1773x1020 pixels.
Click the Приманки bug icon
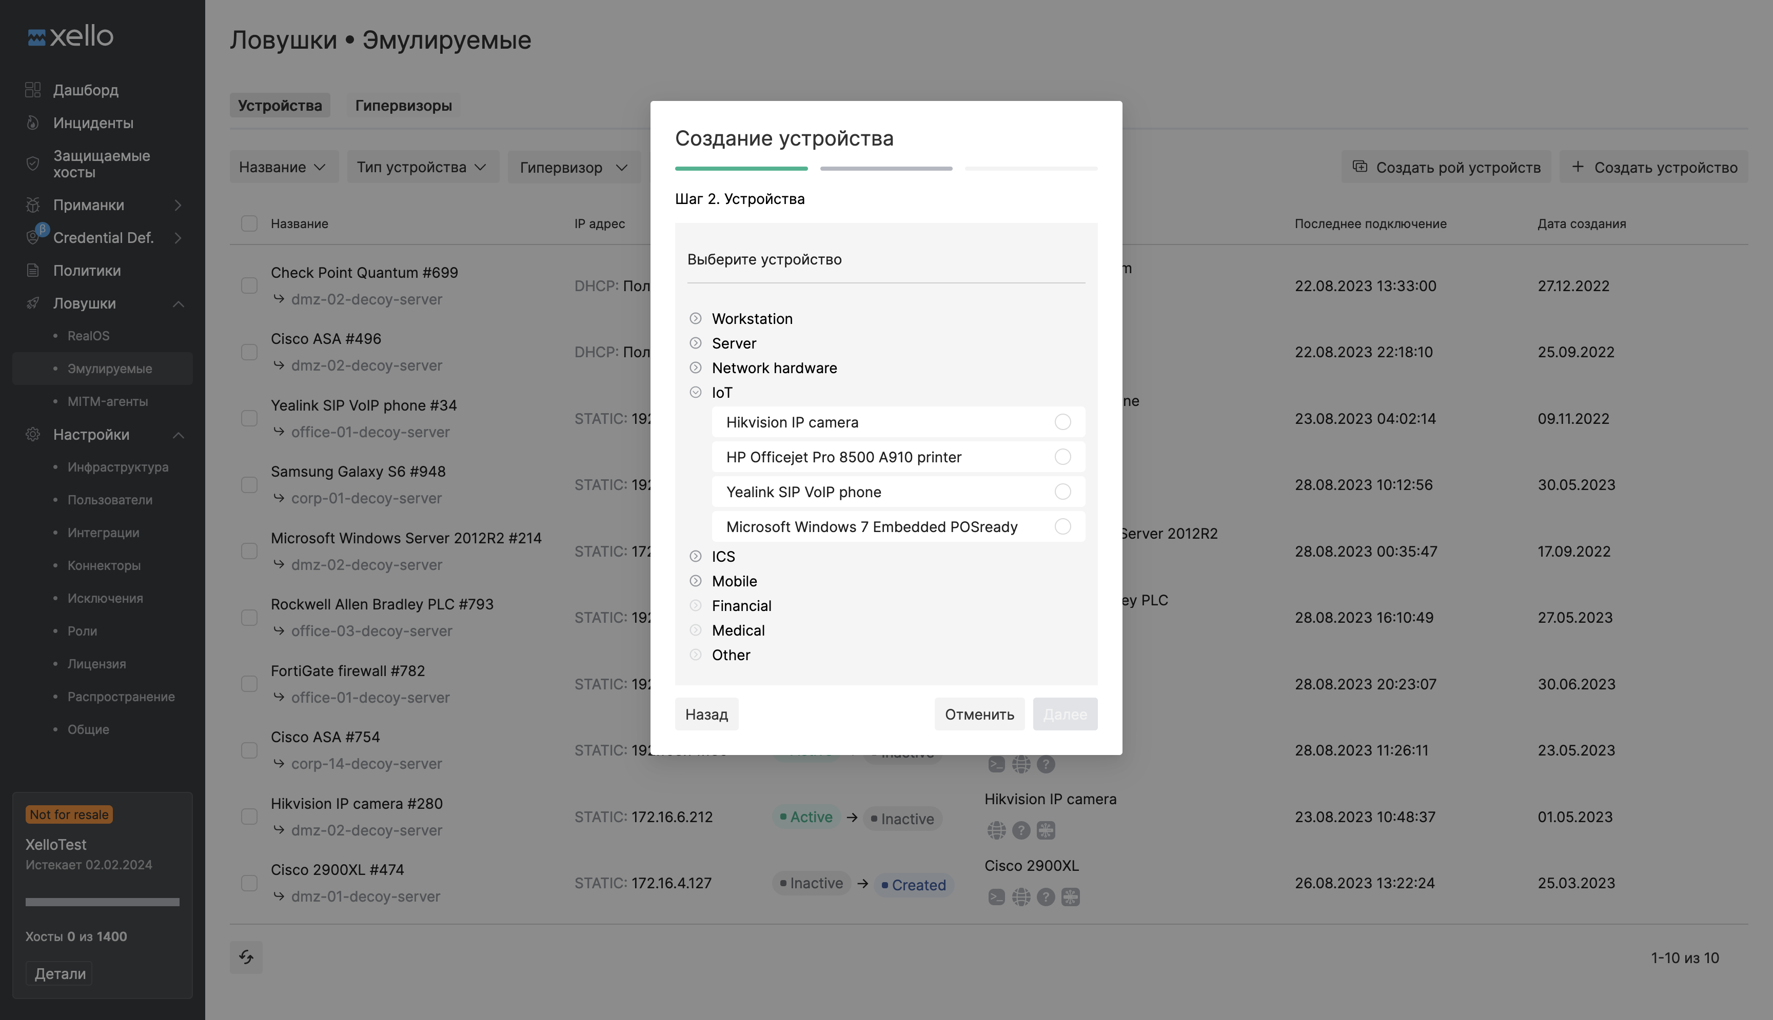pyautogui.click(x=32, y=205)
